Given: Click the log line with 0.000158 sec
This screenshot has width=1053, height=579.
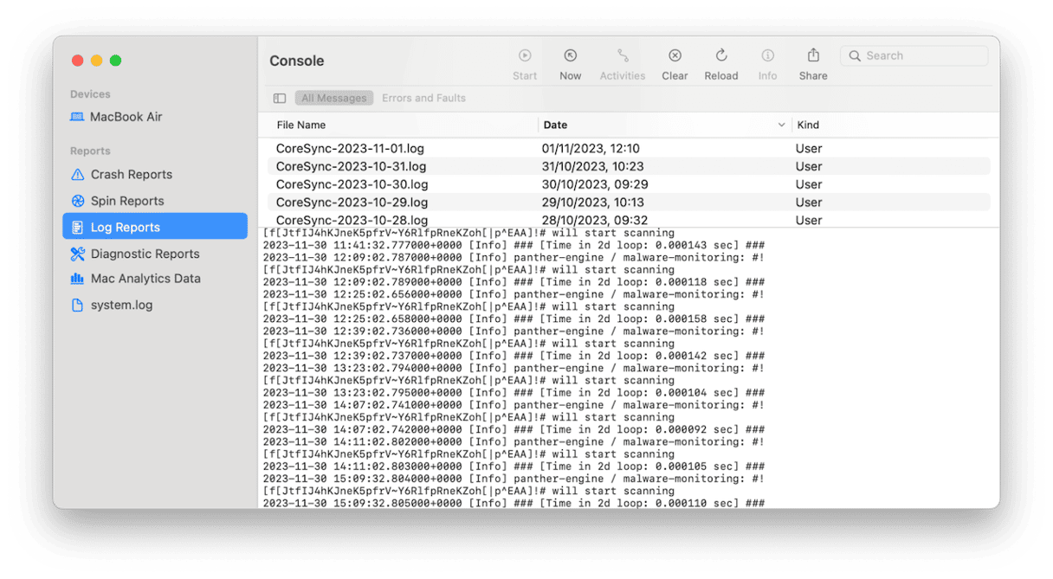Looking at the screenshot, I should click(514, 319).
